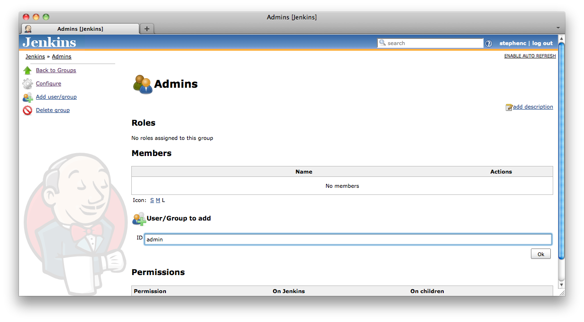Click the Jenkins favicon on browser tab
This screenshot has height=322, width=584.
click(28, 29)
